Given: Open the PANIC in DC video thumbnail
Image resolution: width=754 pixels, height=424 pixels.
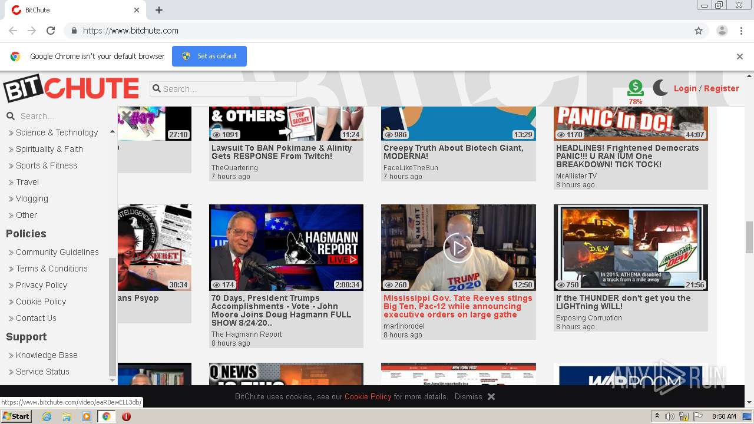Looking at the screenshot, I should click(x=631, y=124).
